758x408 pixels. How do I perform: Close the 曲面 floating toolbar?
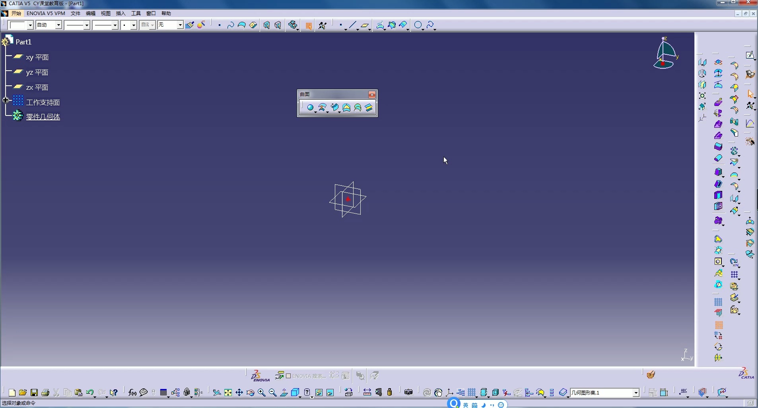372,94
